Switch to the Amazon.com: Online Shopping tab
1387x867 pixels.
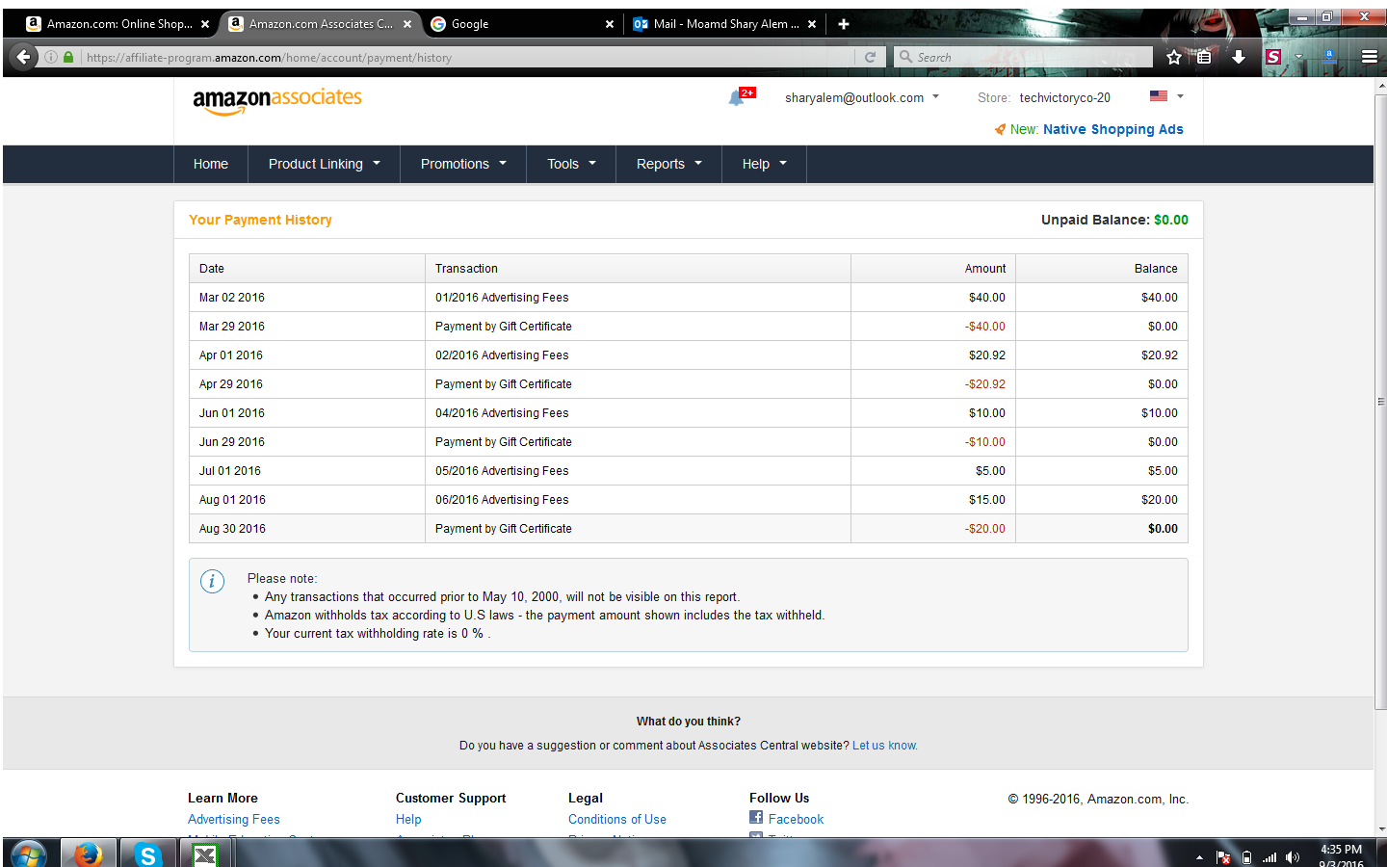(118, 24)
